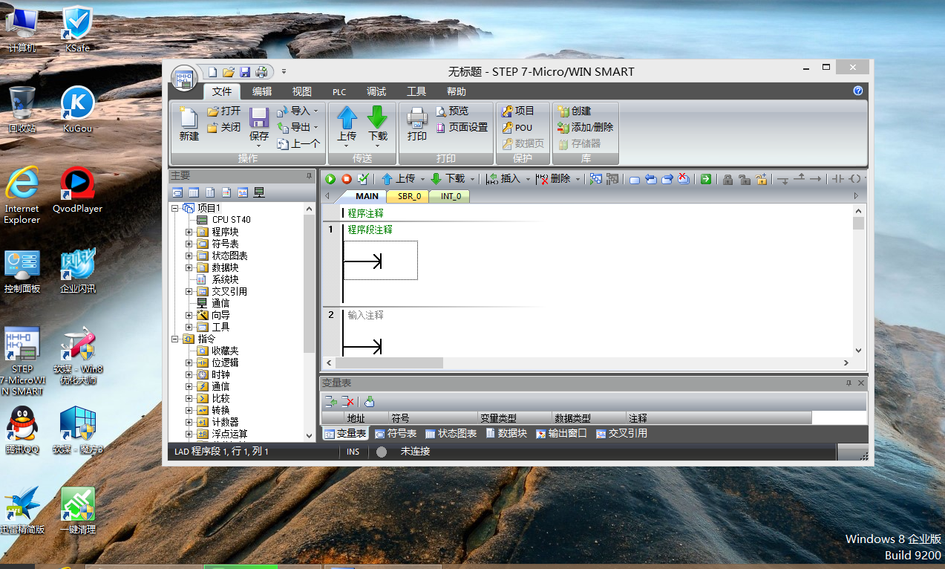Open the 调试 ribbon tab
945x569 pixels.
[376, 91]
